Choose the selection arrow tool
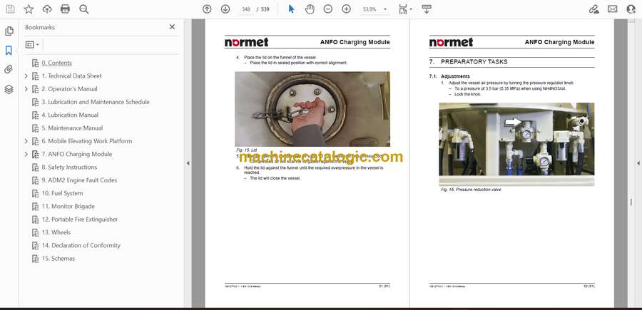 tap(291, 9)
